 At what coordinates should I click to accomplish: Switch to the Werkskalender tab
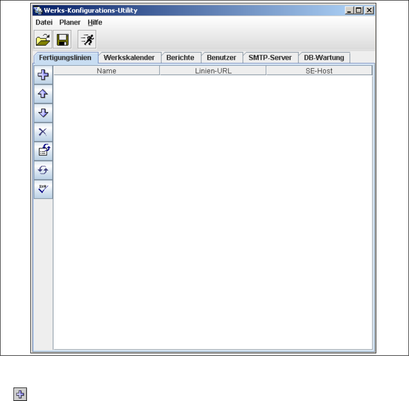pos(129,58)
